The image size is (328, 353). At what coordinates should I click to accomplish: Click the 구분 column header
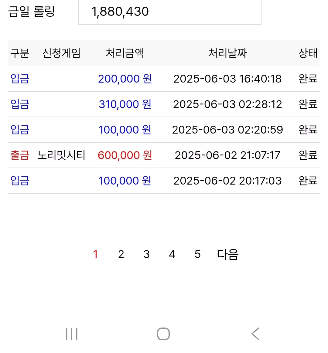tap(20, 53)
